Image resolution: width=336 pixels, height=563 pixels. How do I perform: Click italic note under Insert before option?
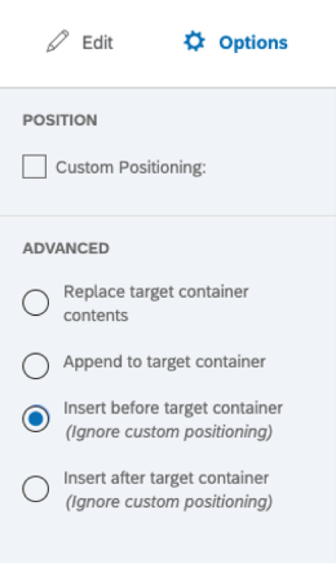pyautogui.click(x=168, y=432)
